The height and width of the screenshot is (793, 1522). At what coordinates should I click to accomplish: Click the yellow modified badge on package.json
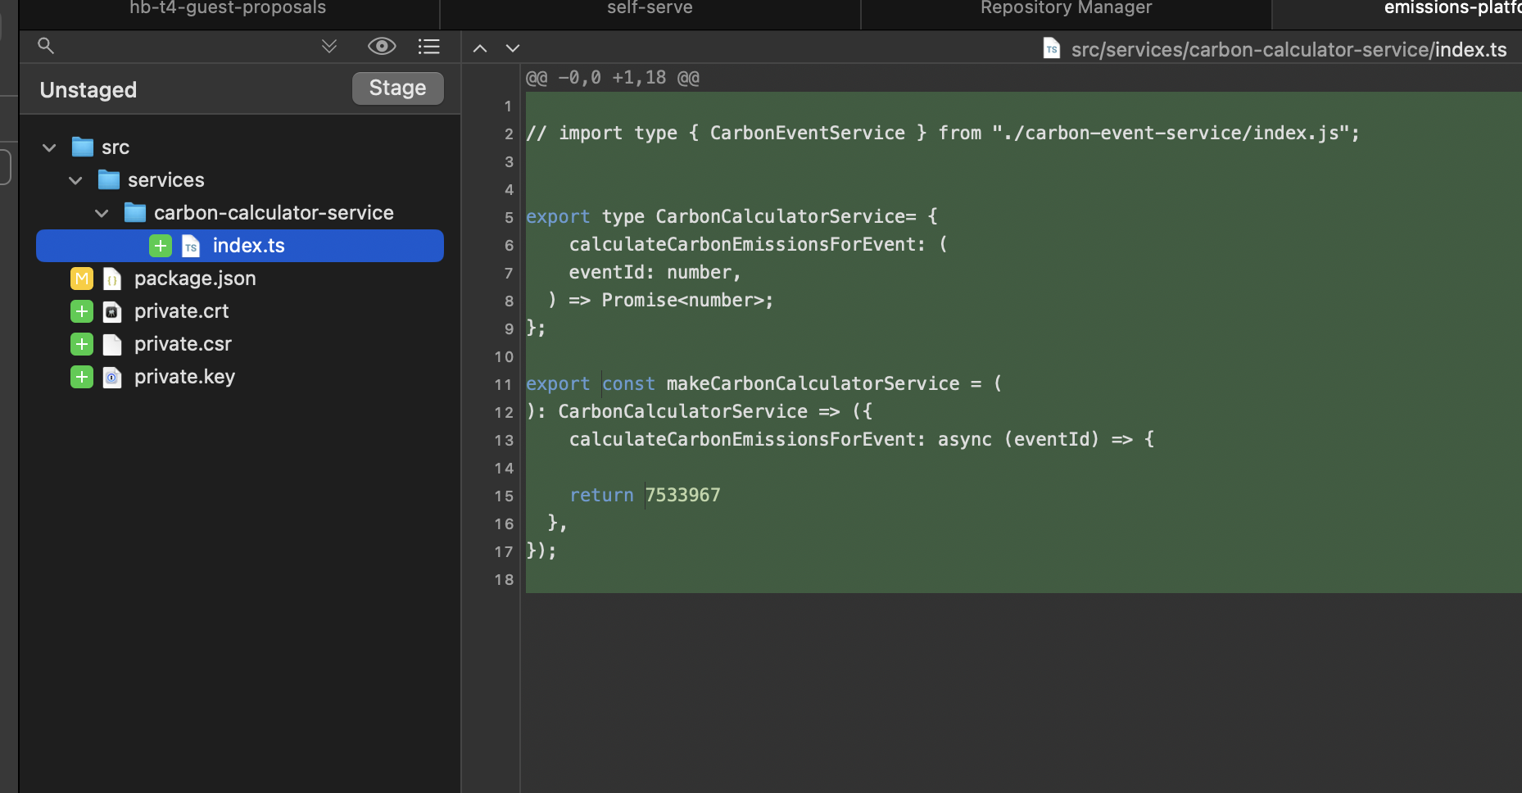[82, 279]
